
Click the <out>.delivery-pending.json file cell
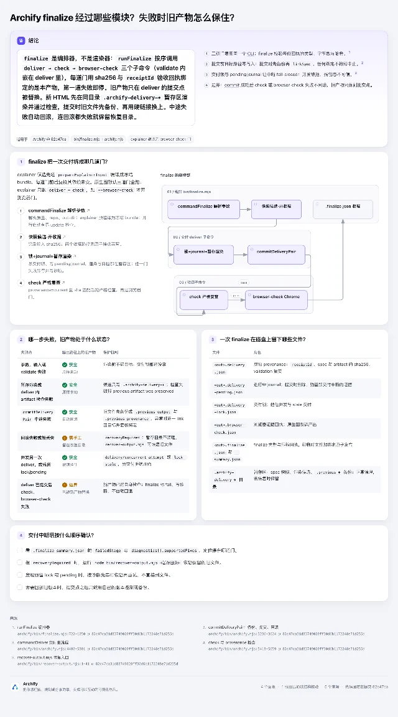click(x=228, y=388)
